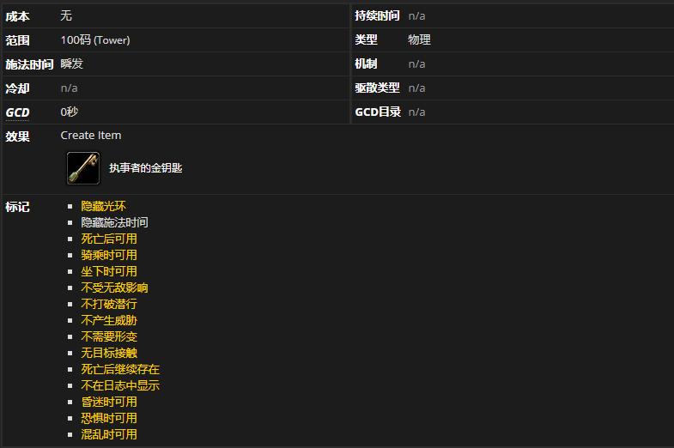Select the 死亡后可用 flag link
The width and height of the screenshot is (674, 448).
[x=109, y=239]
